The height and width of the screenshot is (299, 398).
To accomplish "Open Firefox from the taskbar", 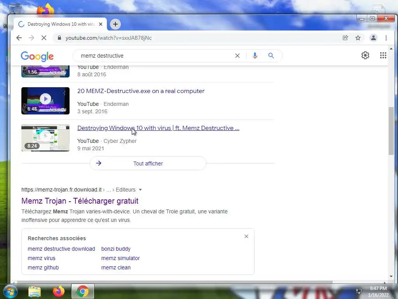I will pyautogui.click(x=58, y=291).
